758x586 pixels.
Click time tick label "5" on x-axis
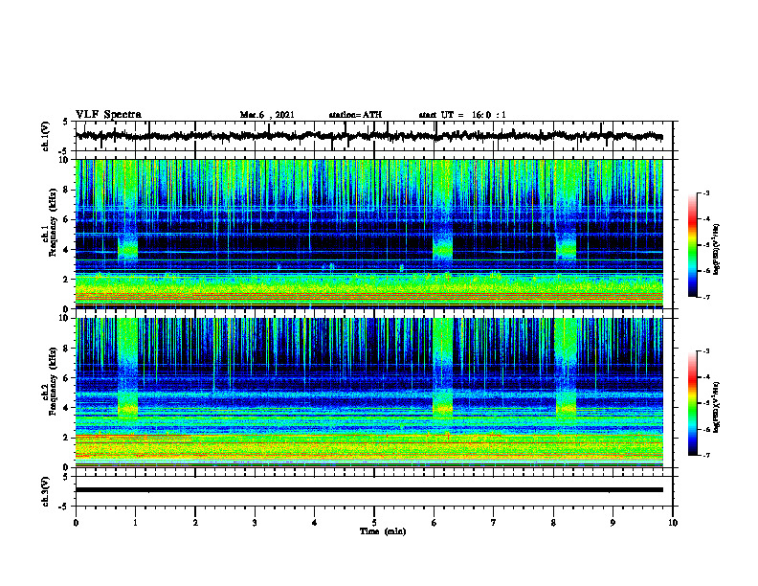[374, 523]
